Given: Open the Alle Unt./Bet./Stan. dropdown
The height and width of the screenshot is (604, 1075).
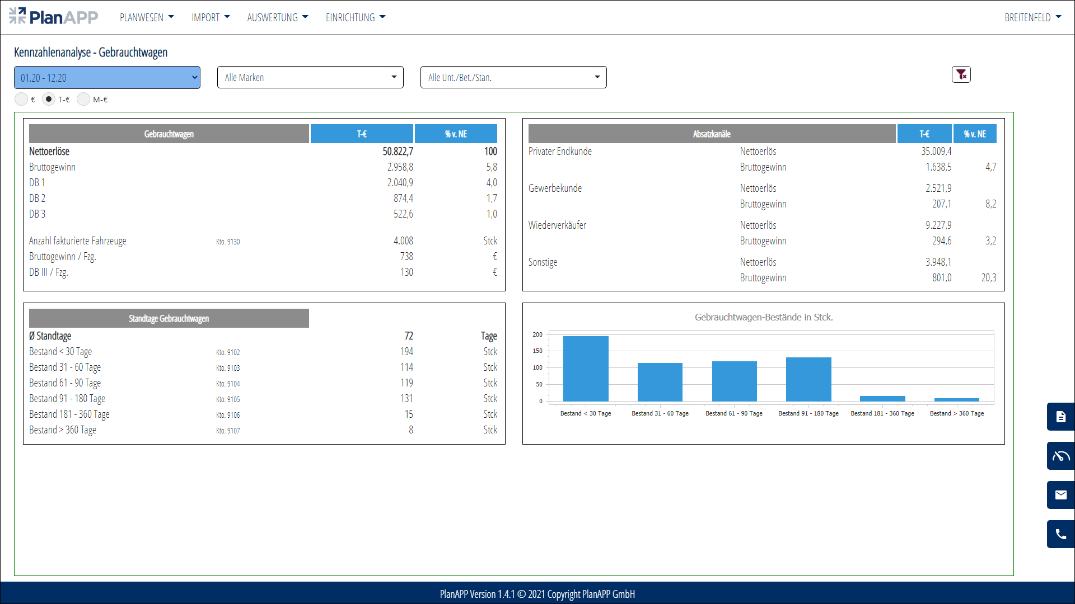Looking at the screenshot, I should [x=513, y=77].
